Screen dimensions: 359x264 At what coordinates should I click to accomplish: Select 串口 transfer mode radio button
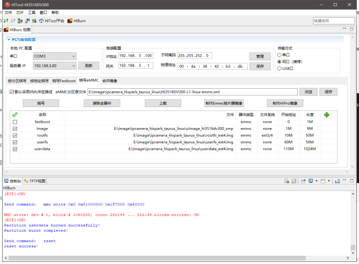279,55
